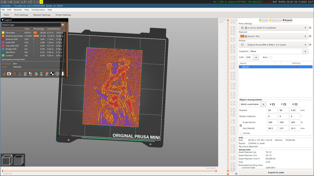Click Solid infill purple swatch in legend
Viewport: 314px width, 176px height.
tap(3, 42)
